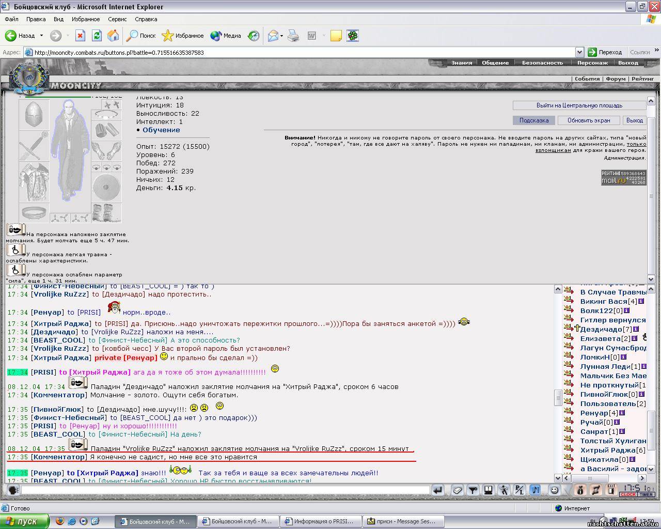Click private message arrow beside Ренуар
Viewport: 661px width, 529px height.
[569, 413]
